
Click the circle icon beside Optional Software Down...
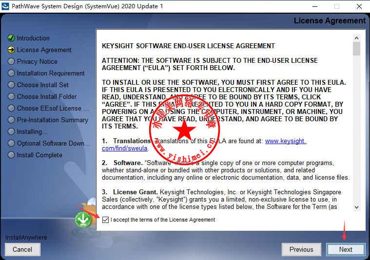[x=11, y=143]
